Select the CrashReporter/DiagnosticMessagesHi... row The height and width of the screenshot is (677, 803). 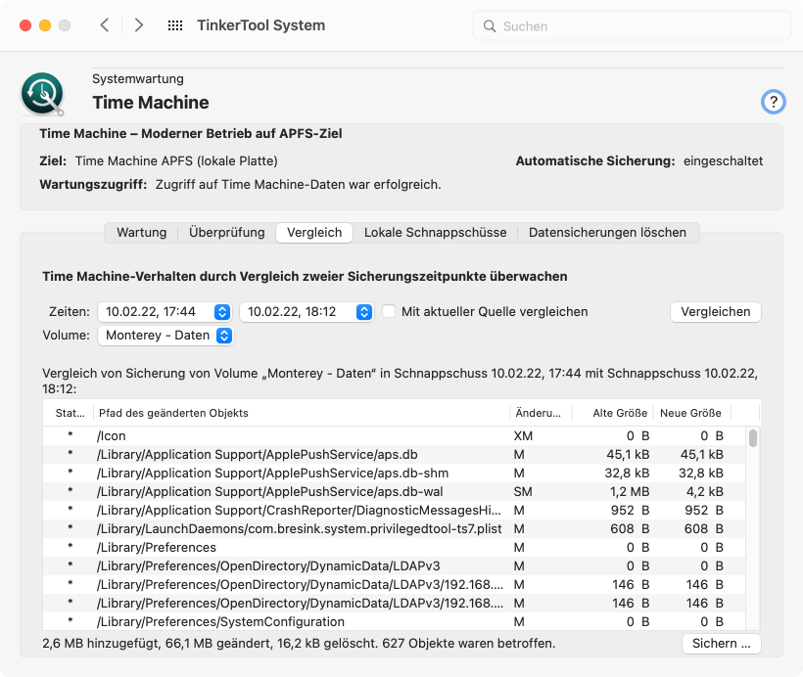tap(395, 510)
